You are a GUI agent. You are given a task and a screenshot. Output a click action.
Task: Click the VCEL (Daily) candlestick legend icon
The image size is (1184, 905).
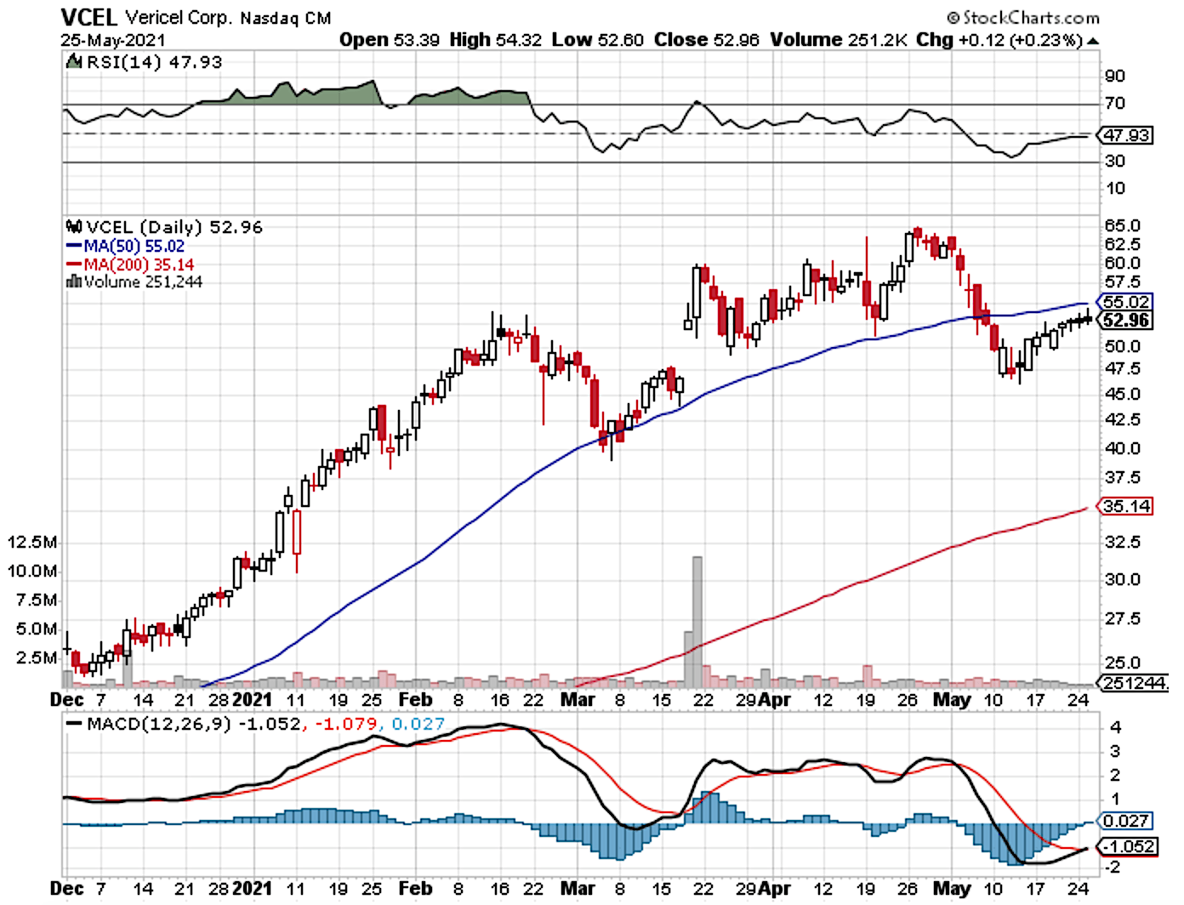click(75, 226)
